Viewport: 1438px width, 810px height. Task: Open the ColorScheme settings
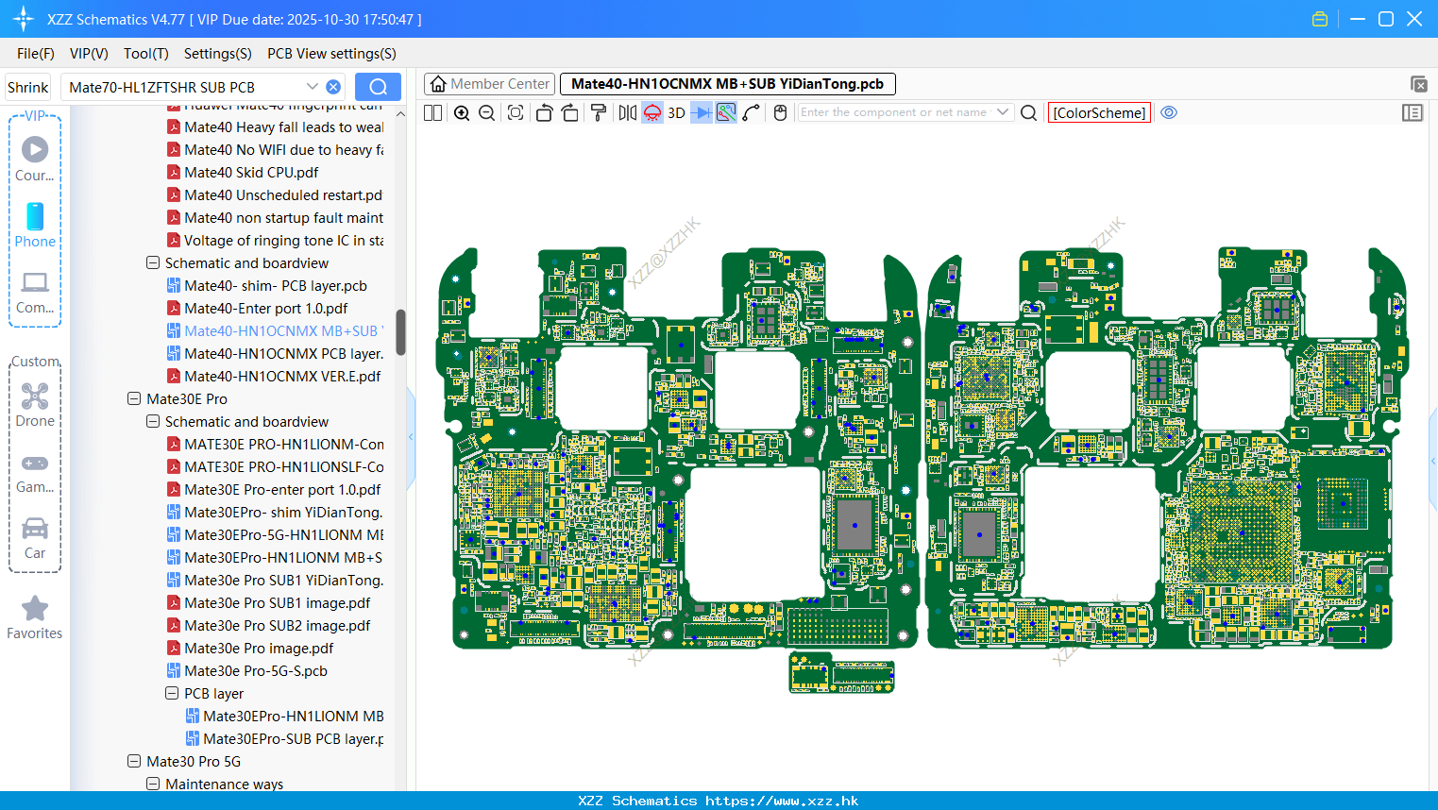1099,112
